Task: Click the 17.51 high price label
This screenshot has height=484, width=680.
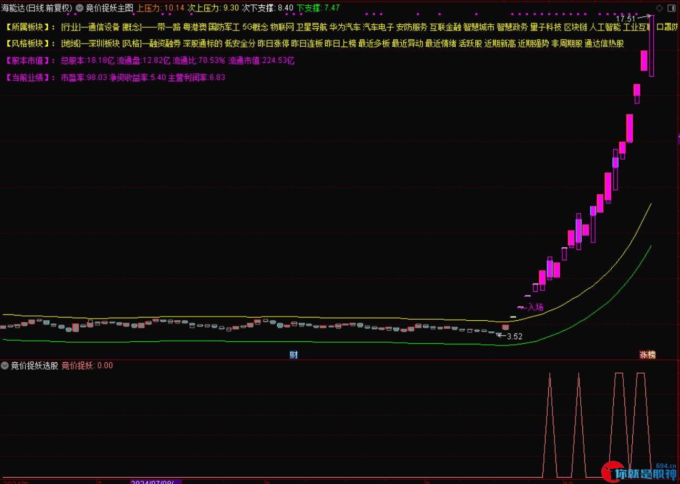Action: click(x=626, y=18)
